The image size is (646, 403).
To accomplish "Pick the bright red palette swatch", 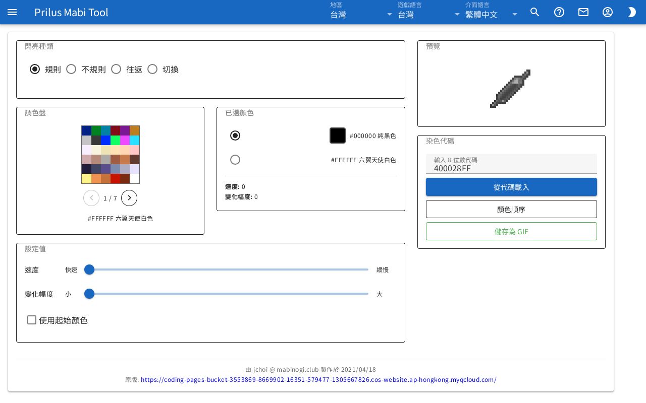I will point(115,179).
